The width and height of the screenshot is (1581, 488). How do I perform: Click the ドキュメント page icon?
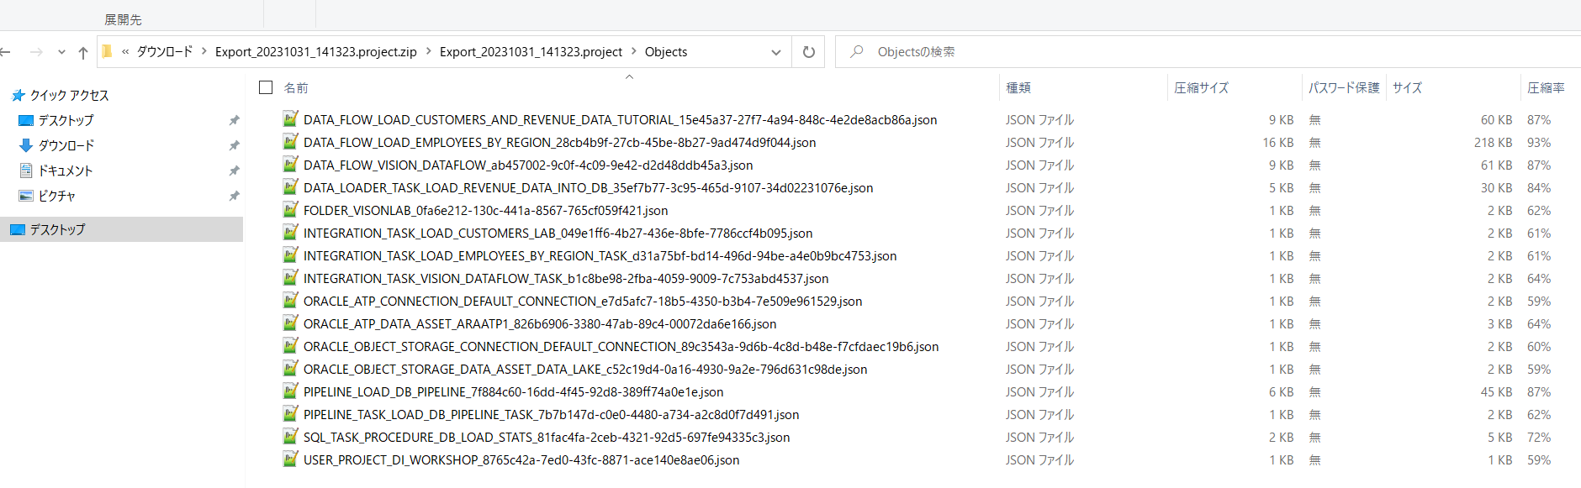pyautogui.click(x=26, y=171)
